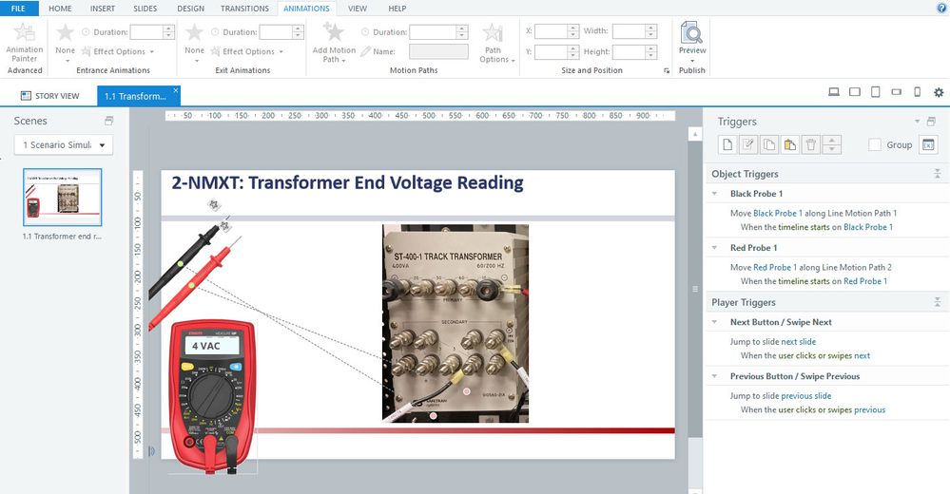Switch to phone portrait preview icon
This screenshot has height=494, width=950.
(918, 92)
